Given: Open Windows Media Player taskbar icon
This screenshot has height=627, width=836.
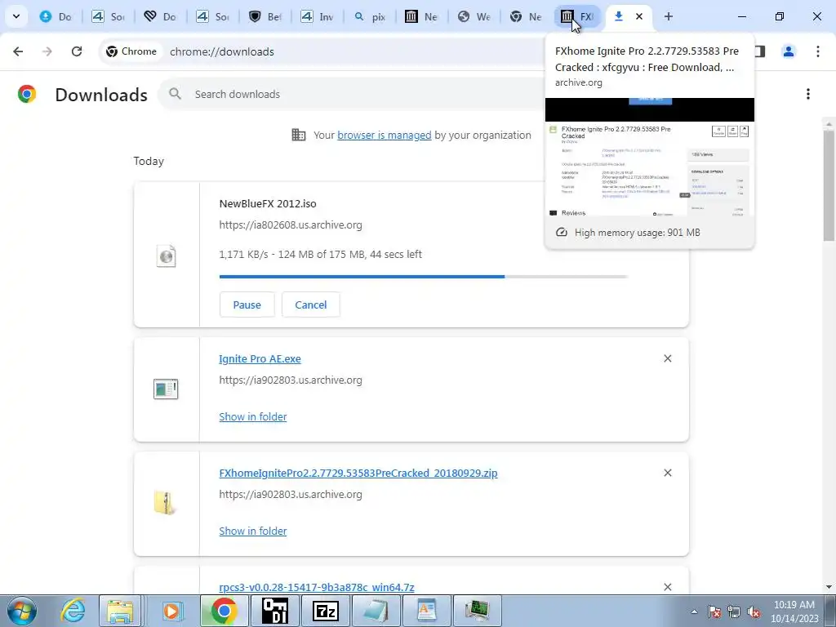Looking at the screenshot, I should (x=171, y=611).
